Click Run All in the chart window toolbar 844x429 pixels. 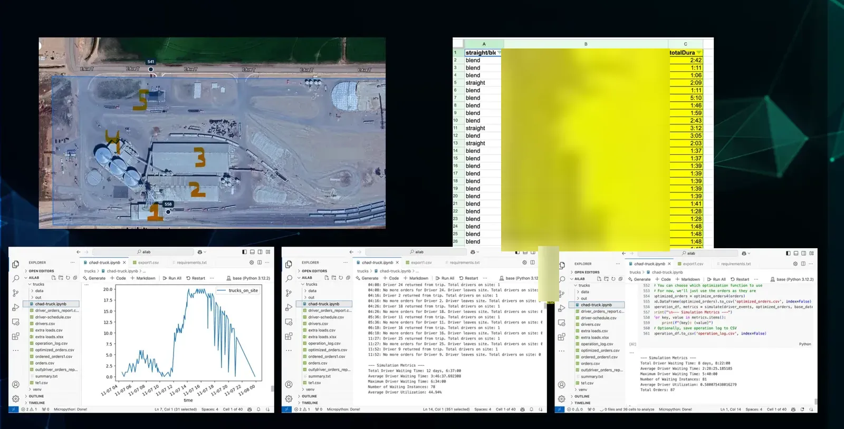(172, 278)
